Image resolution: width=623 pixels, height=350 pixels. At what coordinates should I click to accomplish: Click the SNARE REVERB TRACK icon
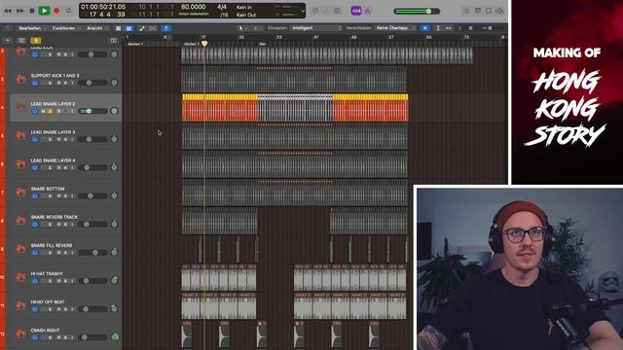(20, 221)
